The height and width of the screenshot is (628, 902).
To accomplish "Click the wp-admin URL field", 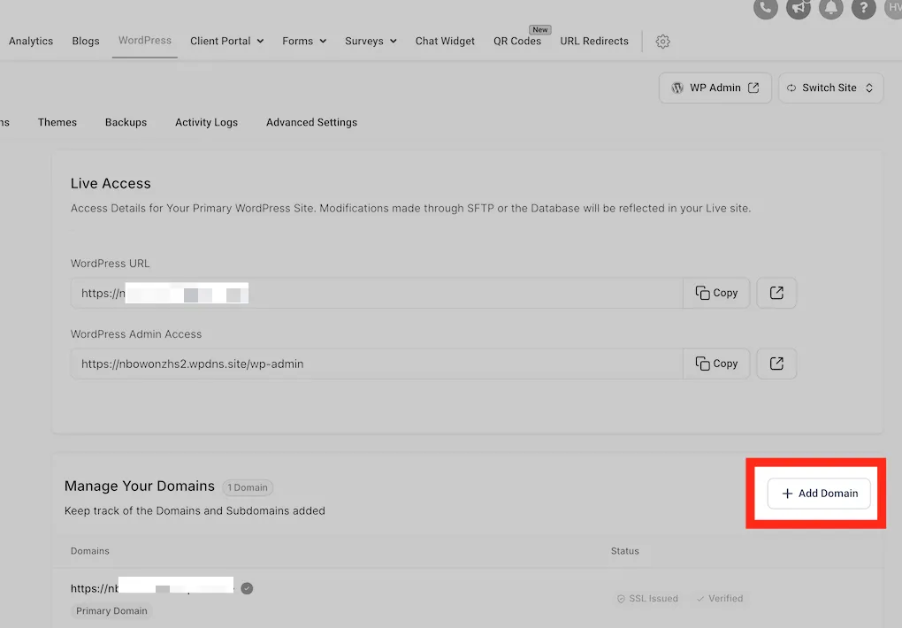I will (x=377, y=364).
